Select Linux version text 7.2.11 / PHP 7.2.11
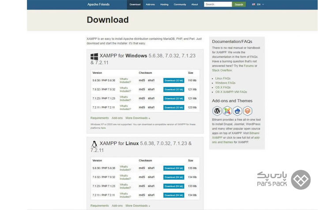The height and width of the screenshot is (210, 331). pos(104,195)
